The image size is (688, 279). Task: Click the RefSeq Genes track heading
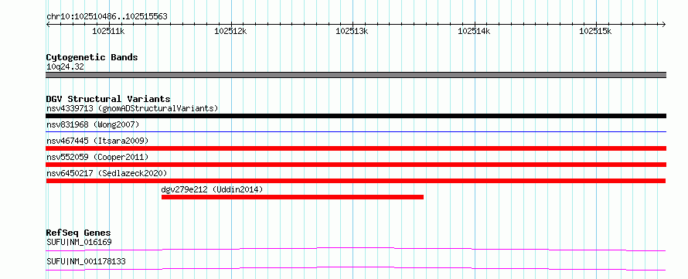pos(79,233)
